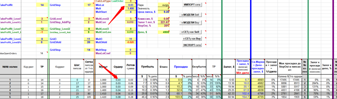Select the Комиссия value cell 0.00
The image size is (337, 99).
click(164, 19)
